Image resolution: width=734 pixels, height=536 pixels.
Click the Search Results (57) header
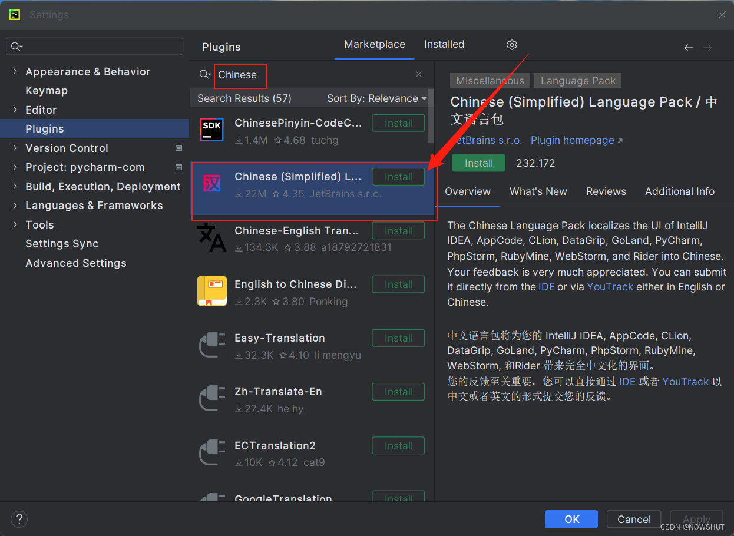pyautogui.click(x=244, y=98)
